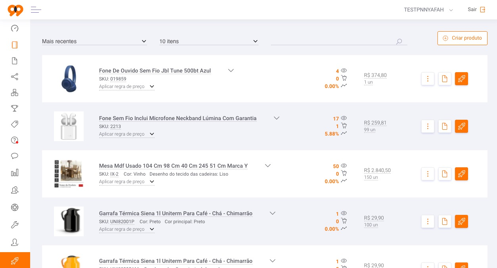The height and width of the screenshot is (268, 497).
Task: Click the price R$ 2.840,50
Action: (377, 170)
